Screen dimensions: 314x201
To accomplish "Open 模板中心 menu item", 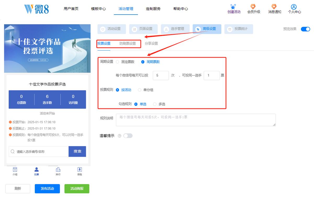I will point(98,9).
